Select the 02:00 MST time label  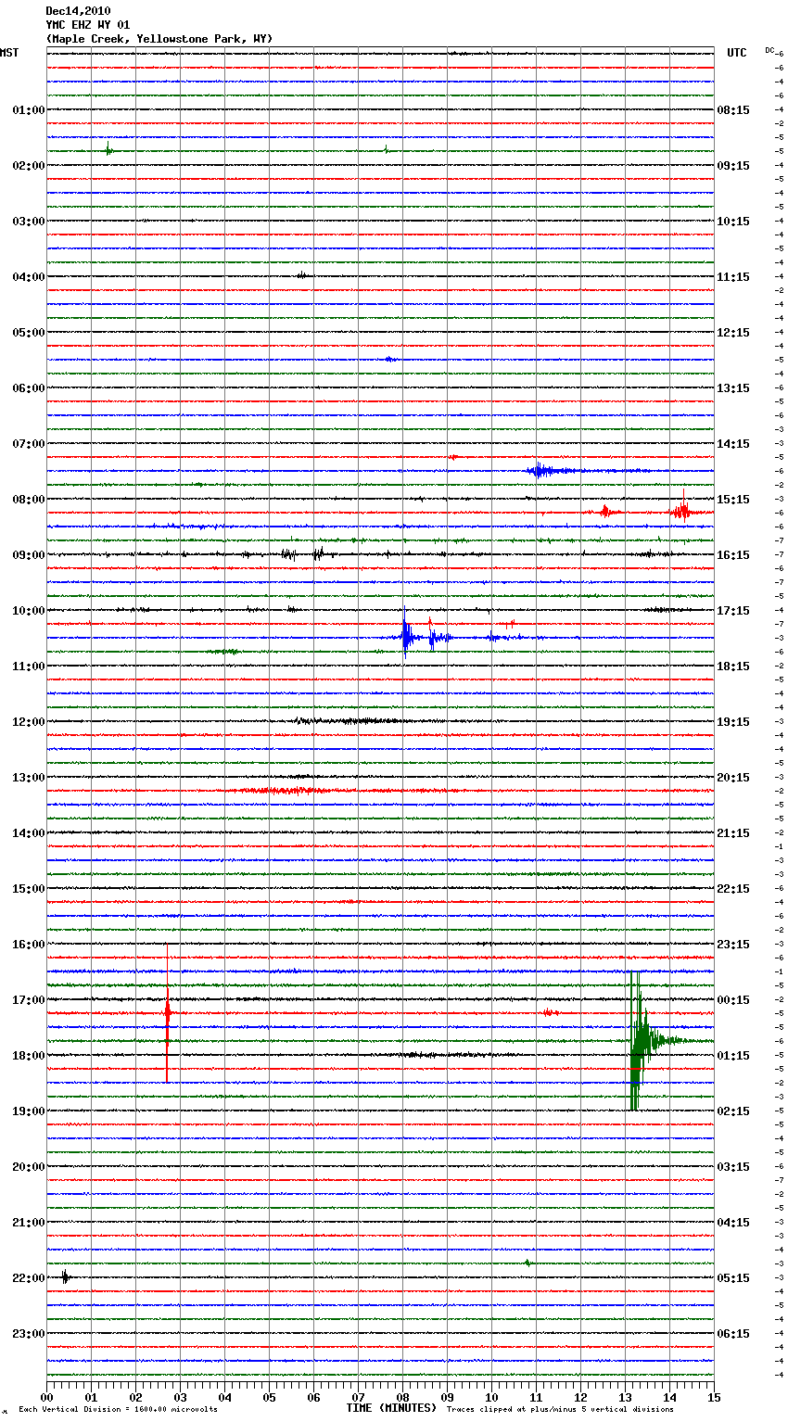pos(29,166)
